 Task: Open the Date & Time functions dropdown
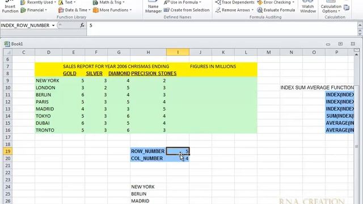pyautogui.click(x=74, y=10)
